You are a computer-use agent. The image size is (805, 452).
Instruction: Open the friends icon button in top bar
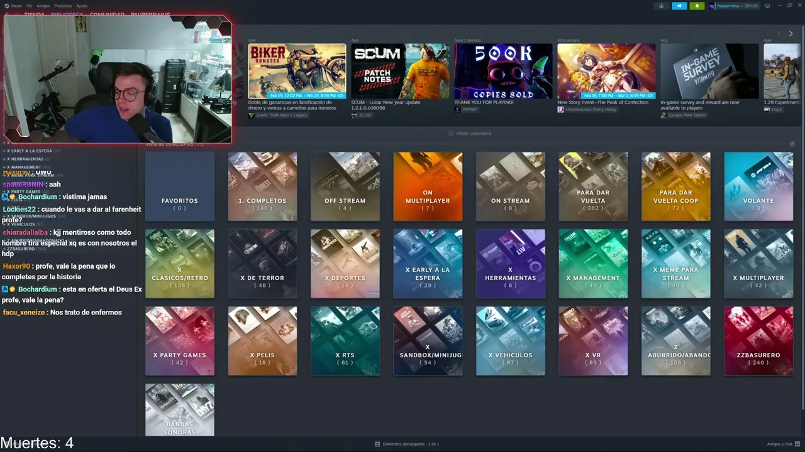662,6
